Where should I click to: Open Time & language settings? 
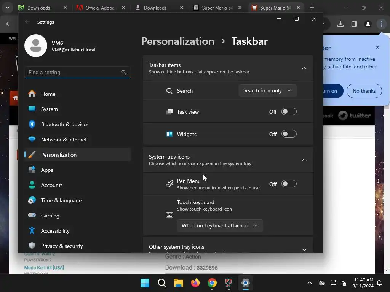point(77,200)
